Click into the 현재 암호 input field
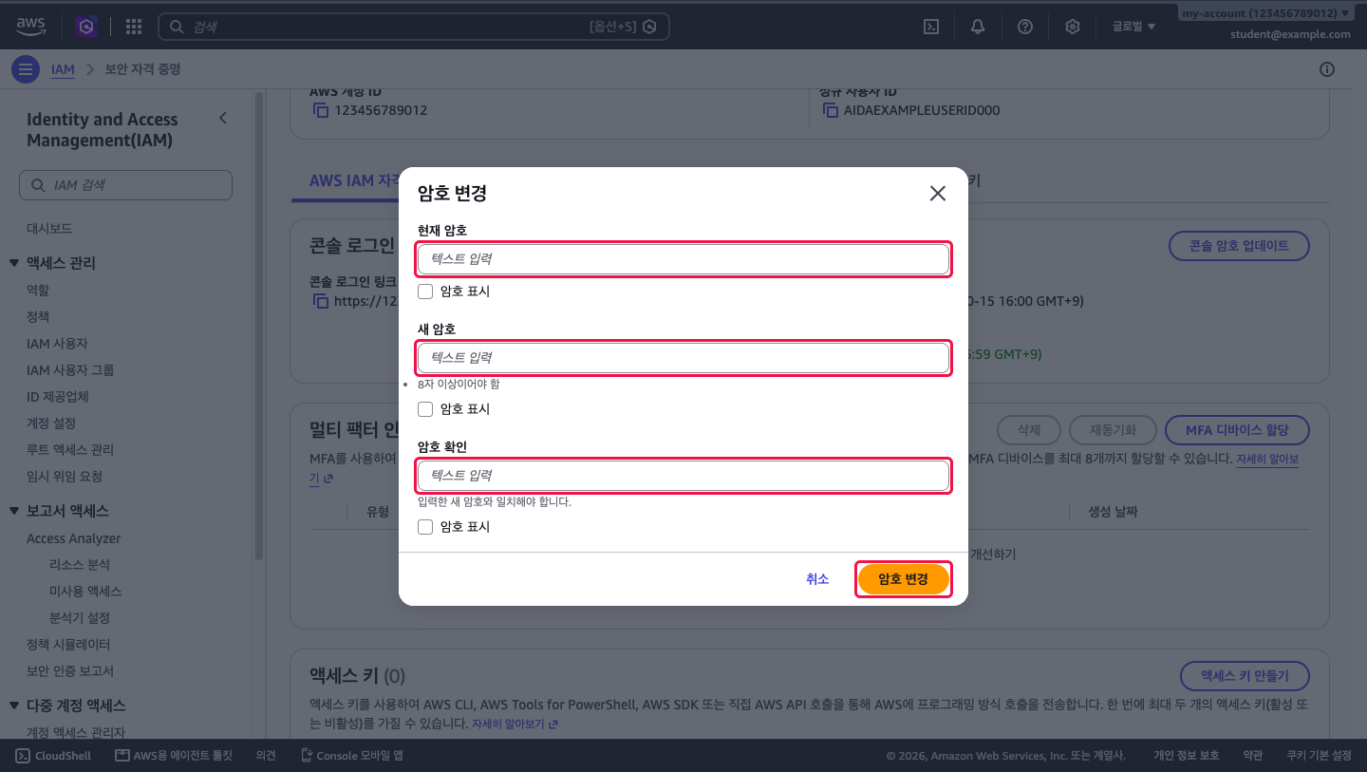 click(x=683, y=259)
